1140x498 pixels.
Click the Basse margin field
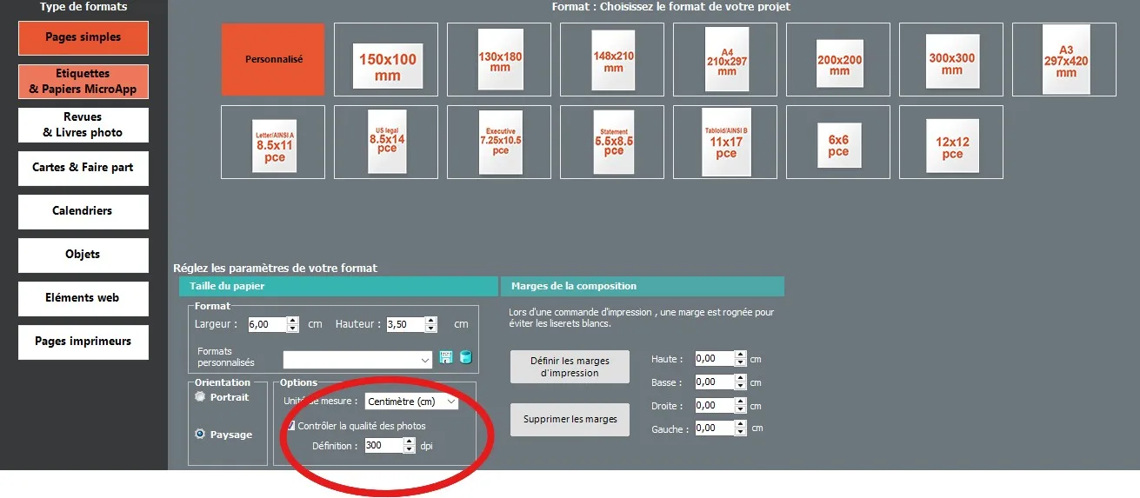(714, 382)
